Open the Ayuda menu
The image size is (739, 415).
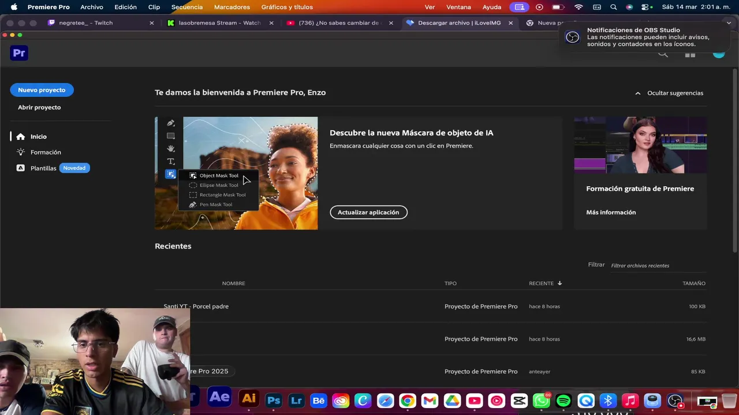coord(492,7)
